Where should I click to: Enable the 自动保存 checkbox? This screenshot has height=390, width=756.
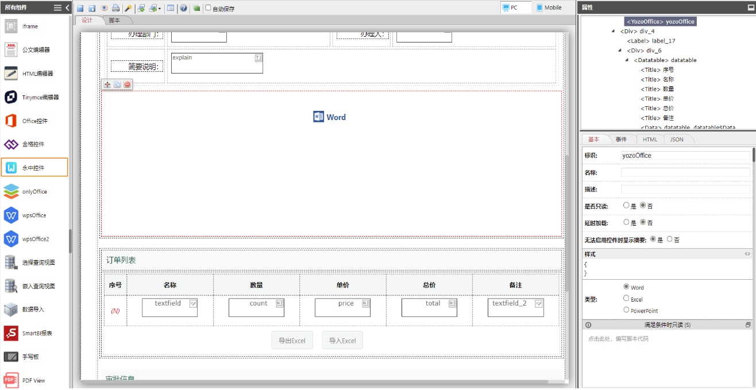(x=208, y=9)
